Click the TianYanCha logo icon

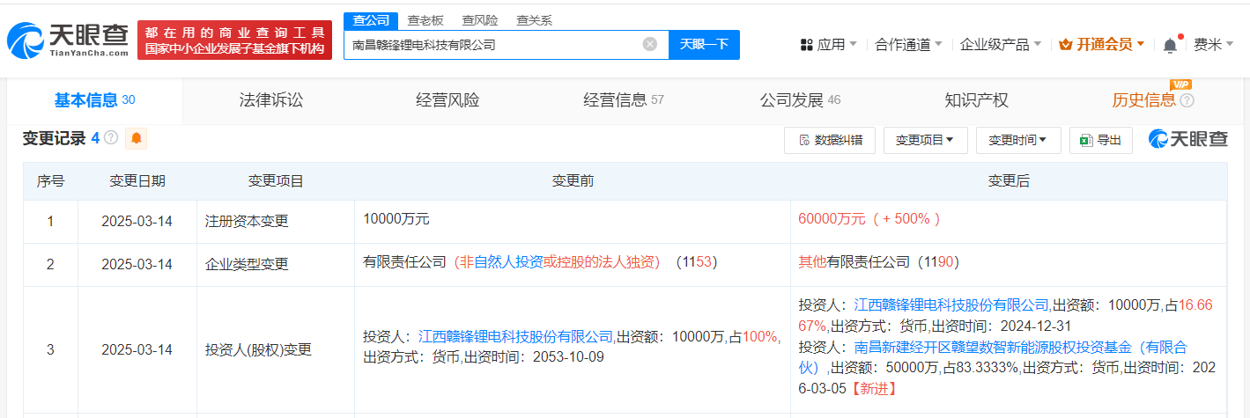click(26, 39)
